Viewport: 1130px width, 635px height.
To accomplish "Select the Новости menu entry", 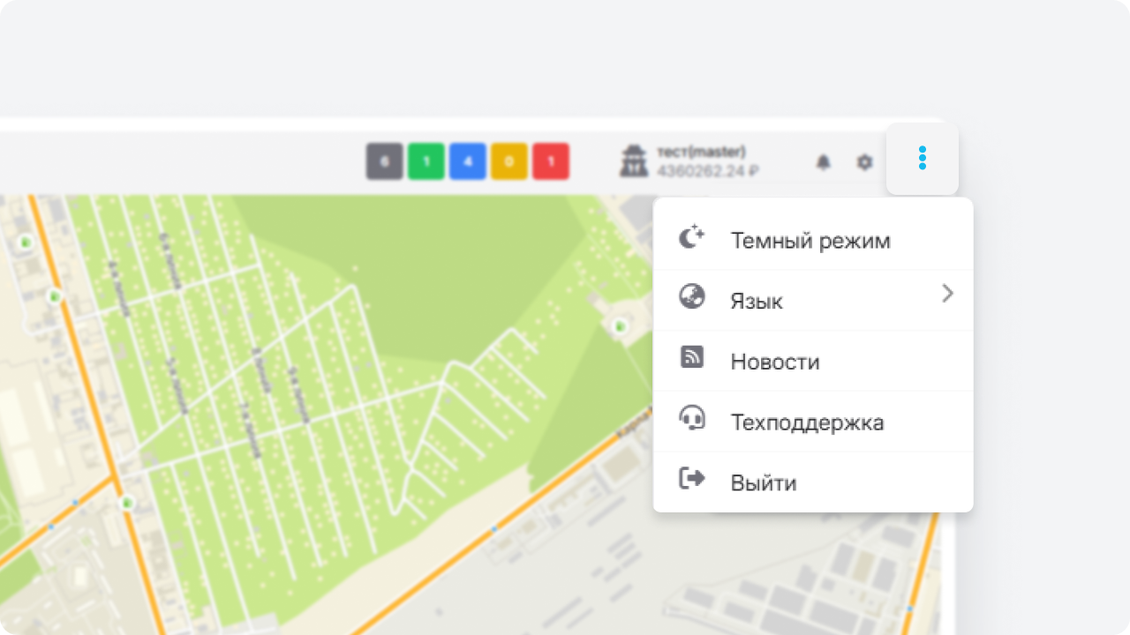I will 775,362.
